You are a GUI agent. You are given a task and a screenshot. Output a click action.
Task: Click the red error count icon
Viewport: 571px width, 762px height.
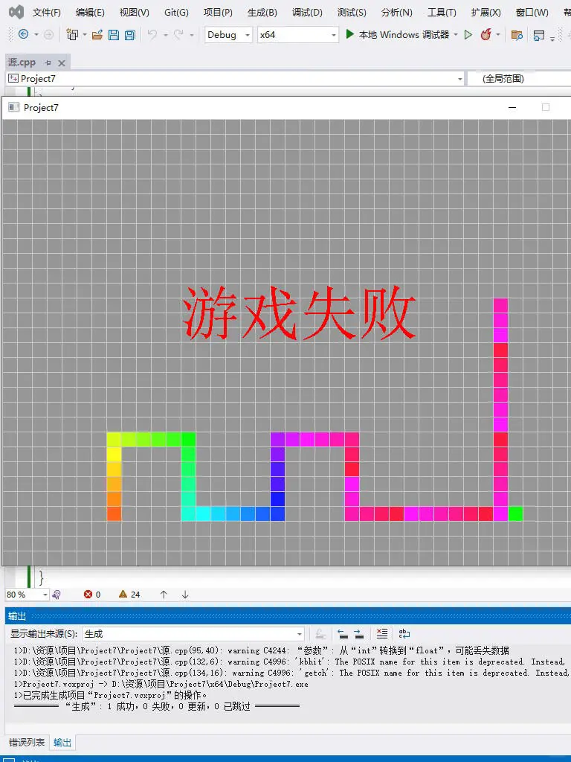(88, 595)
